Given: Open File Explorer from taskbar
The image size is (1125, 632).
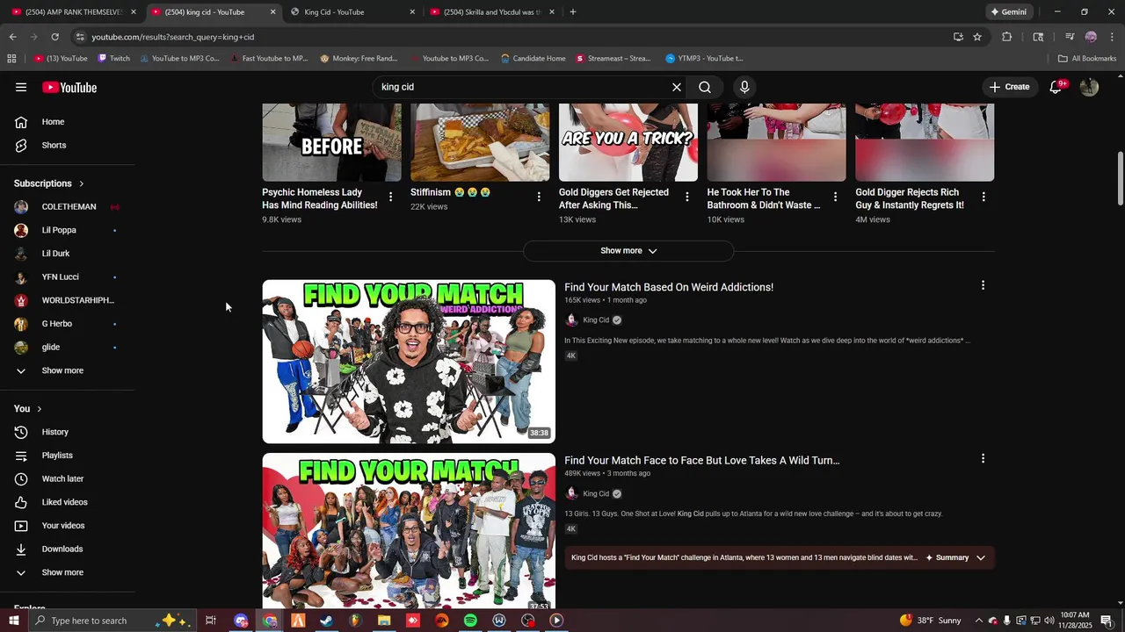Looking at the screenshot, I should pos(384,621).
